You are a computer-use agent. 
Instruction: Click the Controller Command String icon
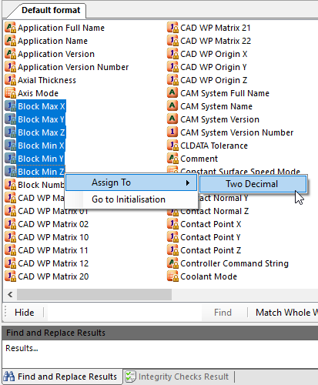pyautogui.click(x=172, y=263)
